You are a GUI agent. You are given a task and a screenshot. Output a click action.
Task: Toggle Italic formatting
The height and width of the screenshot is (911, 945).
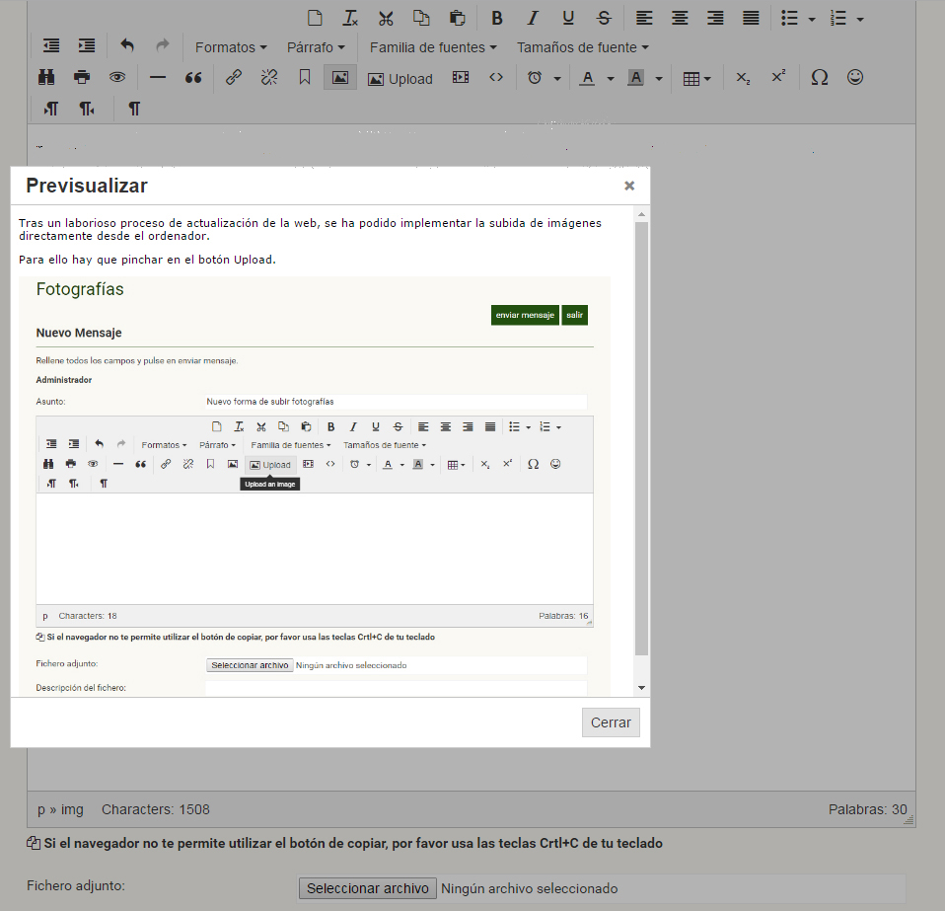tap(532, 18)
